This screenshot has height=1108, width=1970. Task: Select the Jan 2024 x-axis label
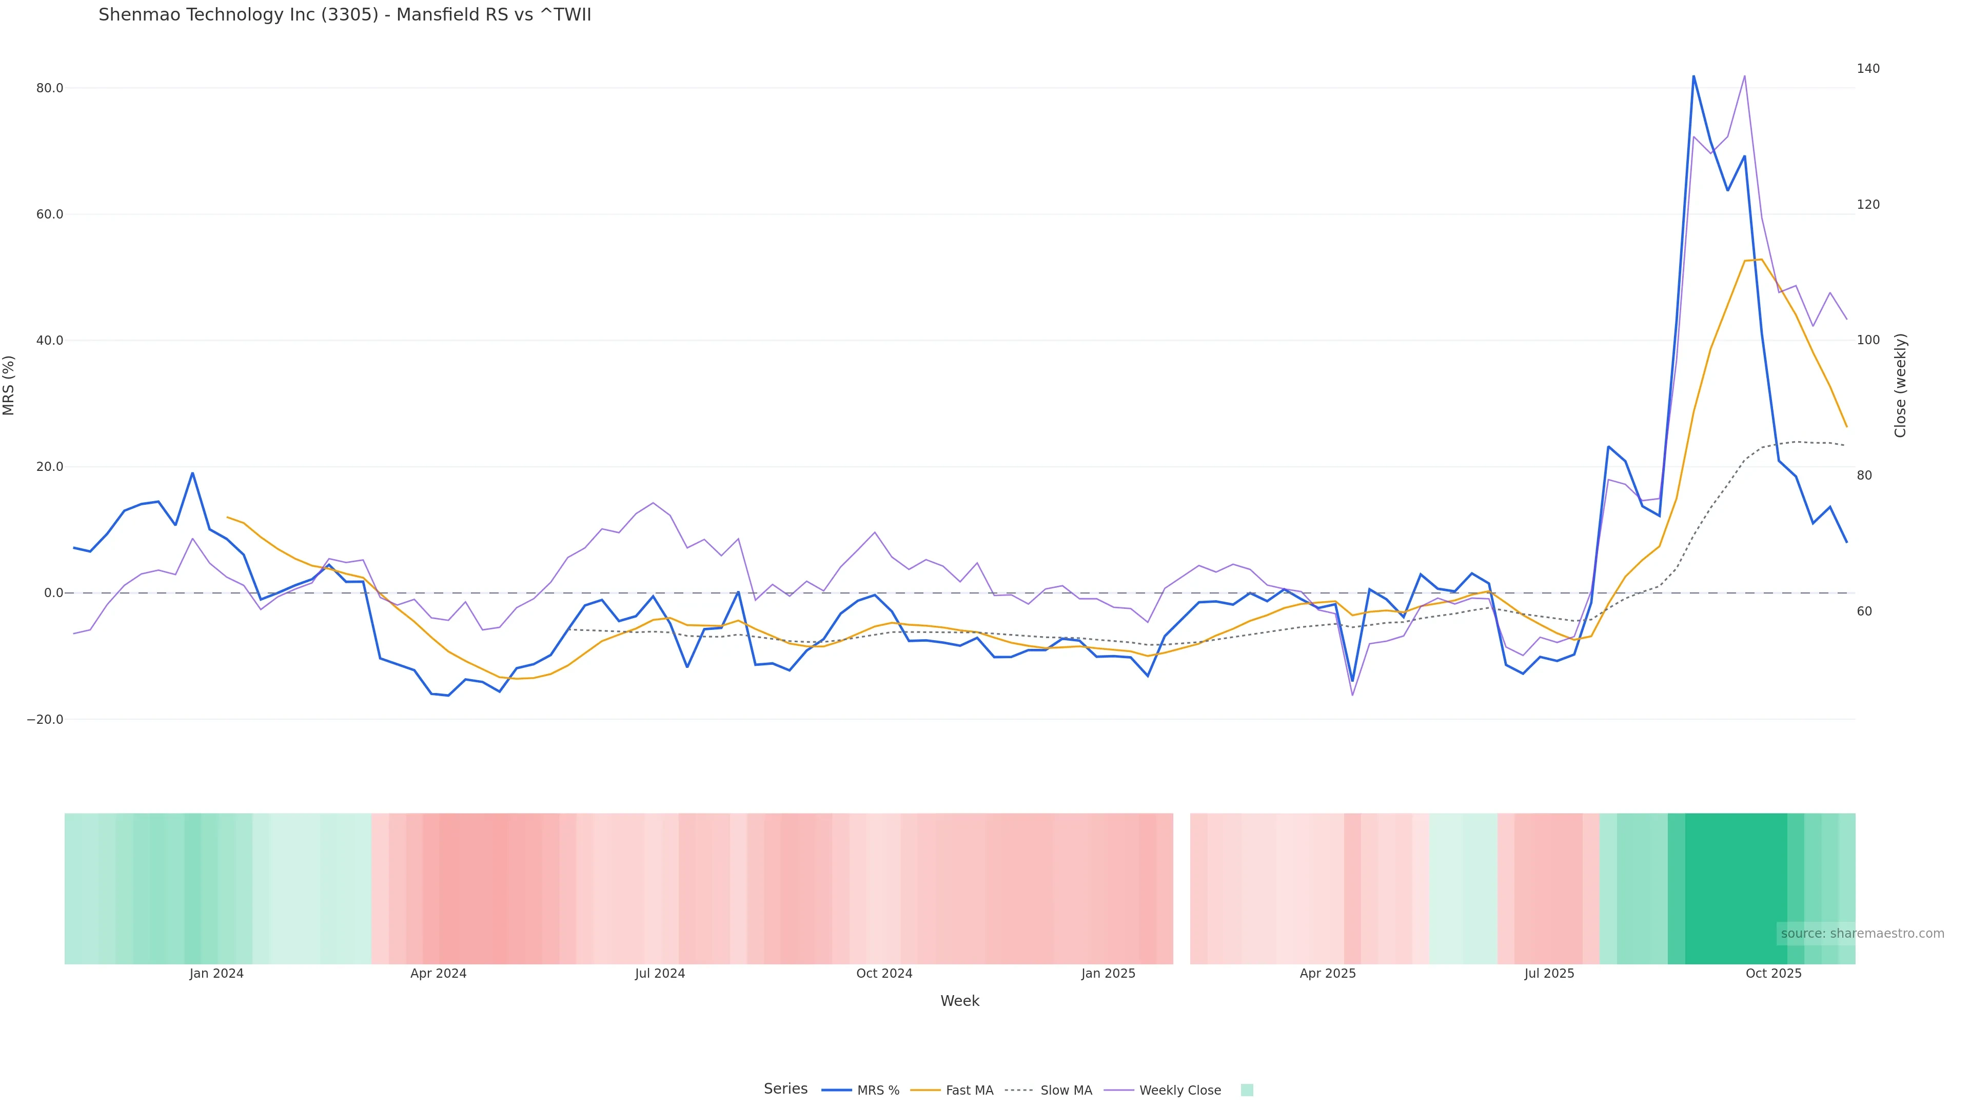pyautogui.click(x=216, y=974)
